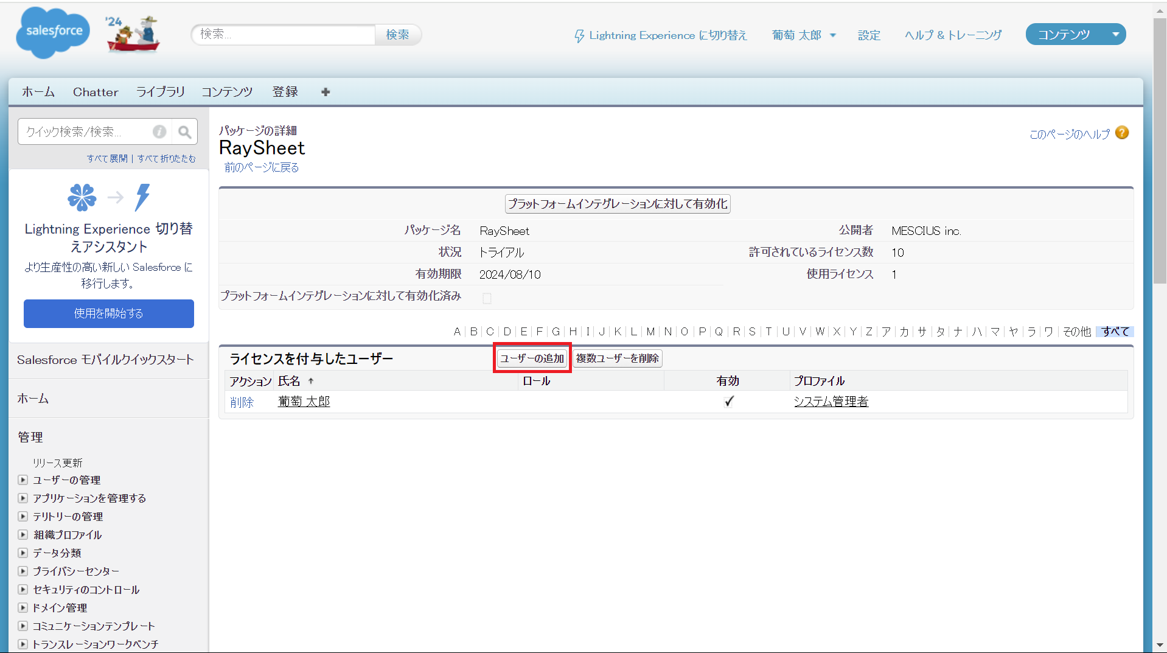Click the header 検索 input field
The height and width of the screenshot is (653, 1167).
(284, 35)
